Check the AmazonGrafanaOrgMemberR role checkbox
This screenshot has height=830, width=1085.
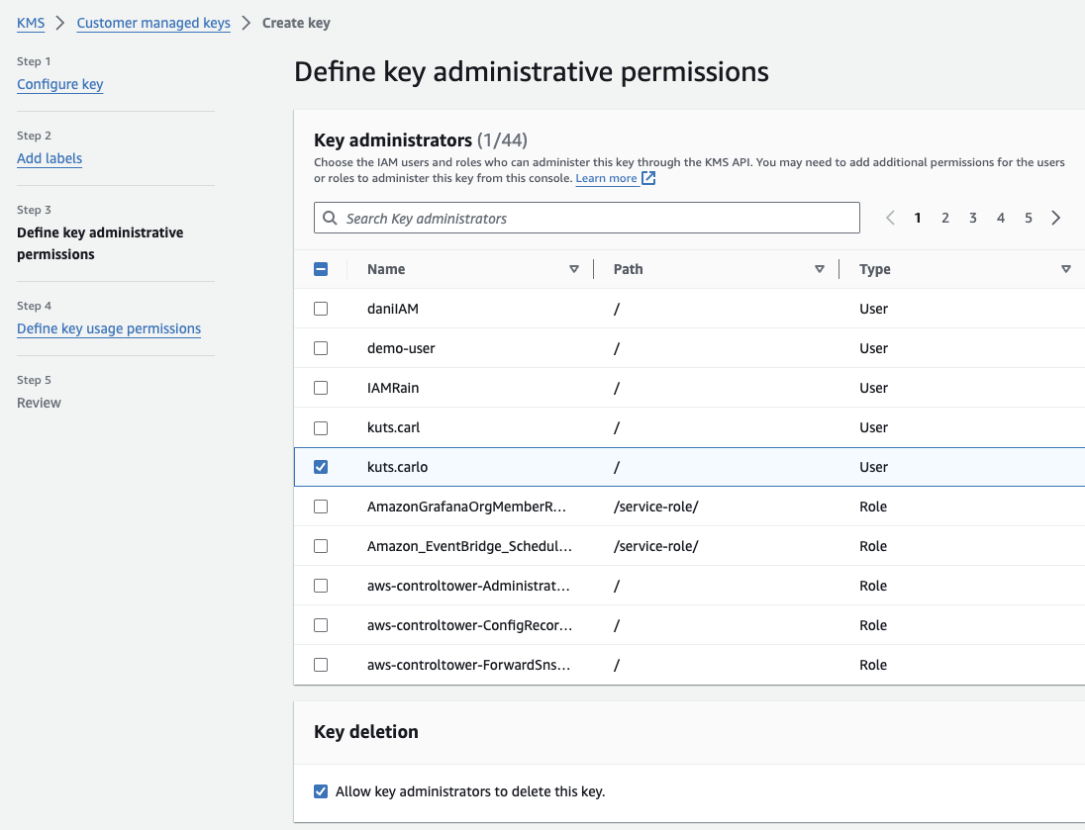coord(321,507)
